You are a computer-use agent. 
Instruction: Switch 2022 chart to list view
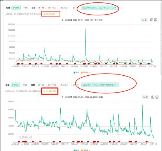tap(147, 97)
